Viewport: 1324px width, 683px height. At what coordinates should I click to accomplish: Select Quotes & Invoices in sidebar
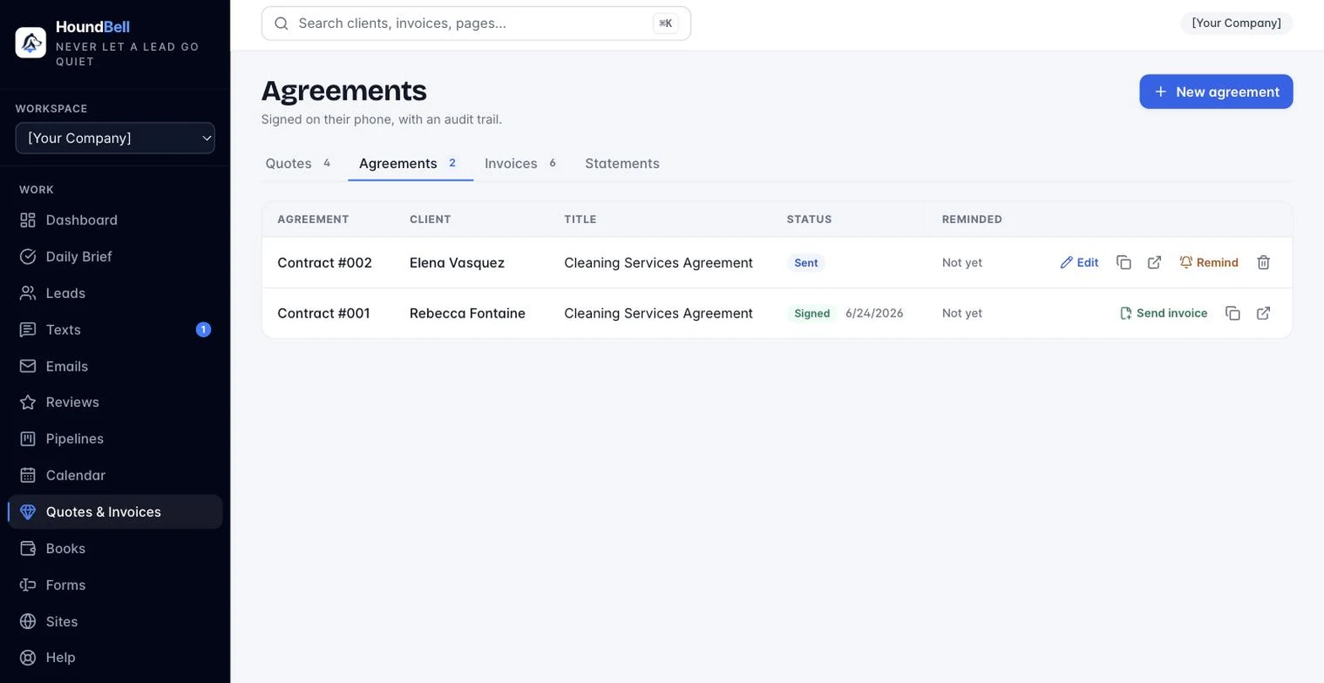[116, 512]
